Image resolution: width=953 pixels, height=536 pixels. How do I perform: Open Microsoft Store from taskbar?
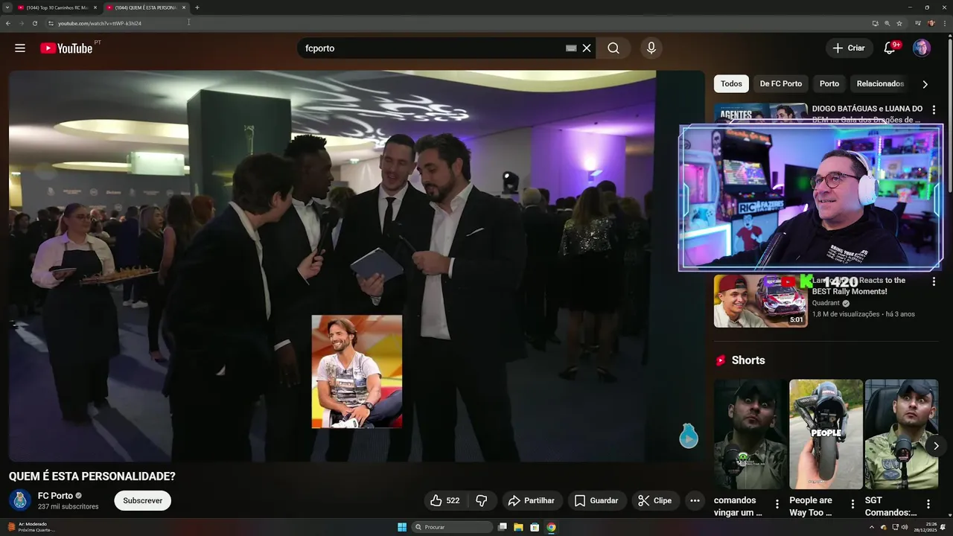(x=535, y=527)
